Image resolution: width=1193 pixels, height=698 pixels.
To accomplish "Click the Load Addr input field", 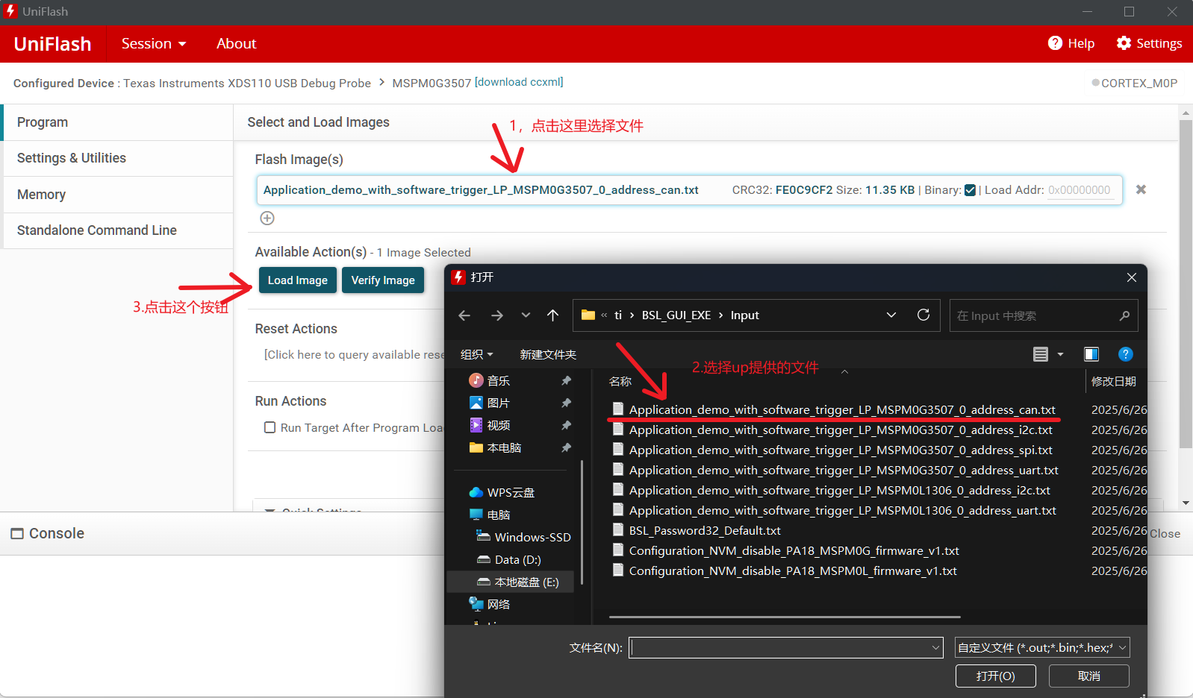I will coord(1079,190).
